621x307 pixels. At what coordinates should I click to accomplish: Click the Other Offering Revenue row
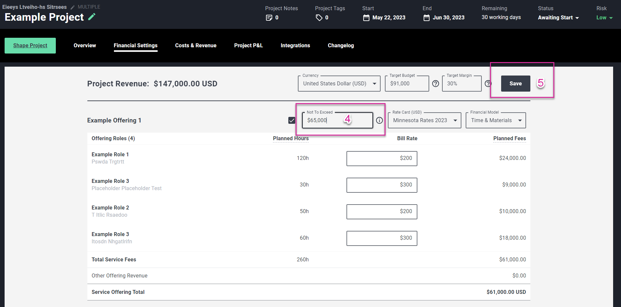tap(309, 276)
